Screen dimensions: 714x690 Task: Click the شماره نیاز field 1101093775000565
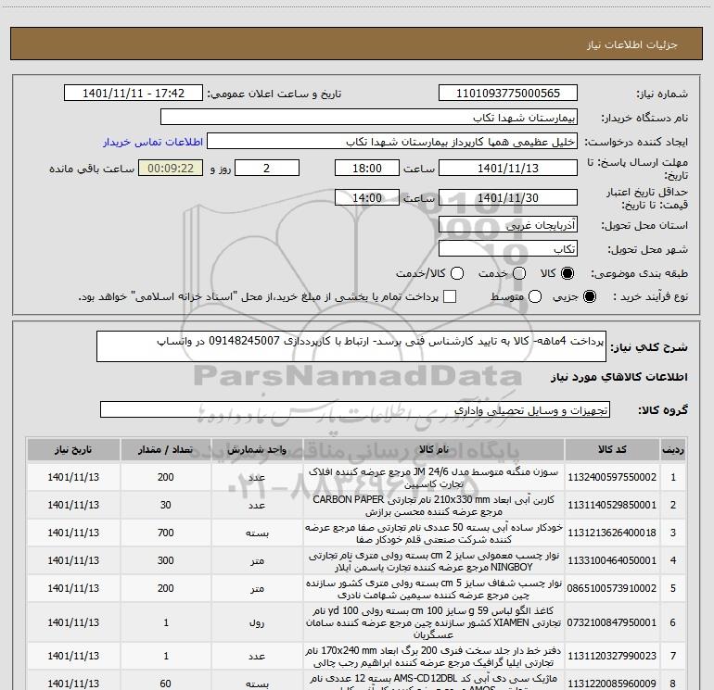[508, 94]
